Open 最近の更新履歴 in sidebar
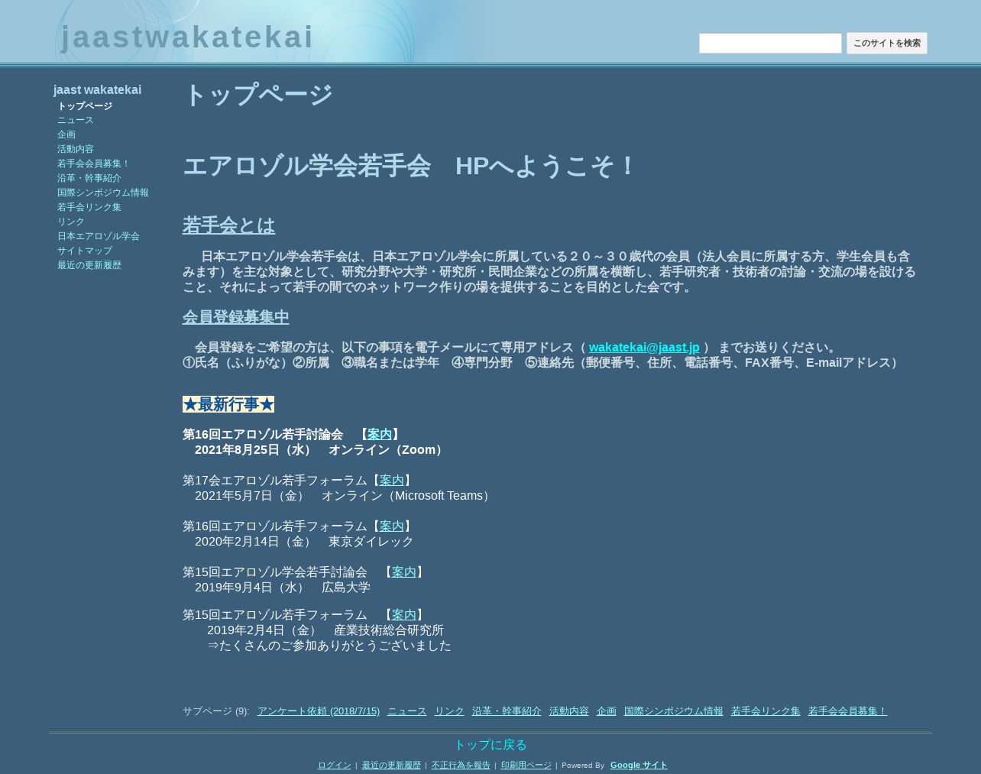Image resolution: width=981 pixels, height=774 pixels. point(89,265)
